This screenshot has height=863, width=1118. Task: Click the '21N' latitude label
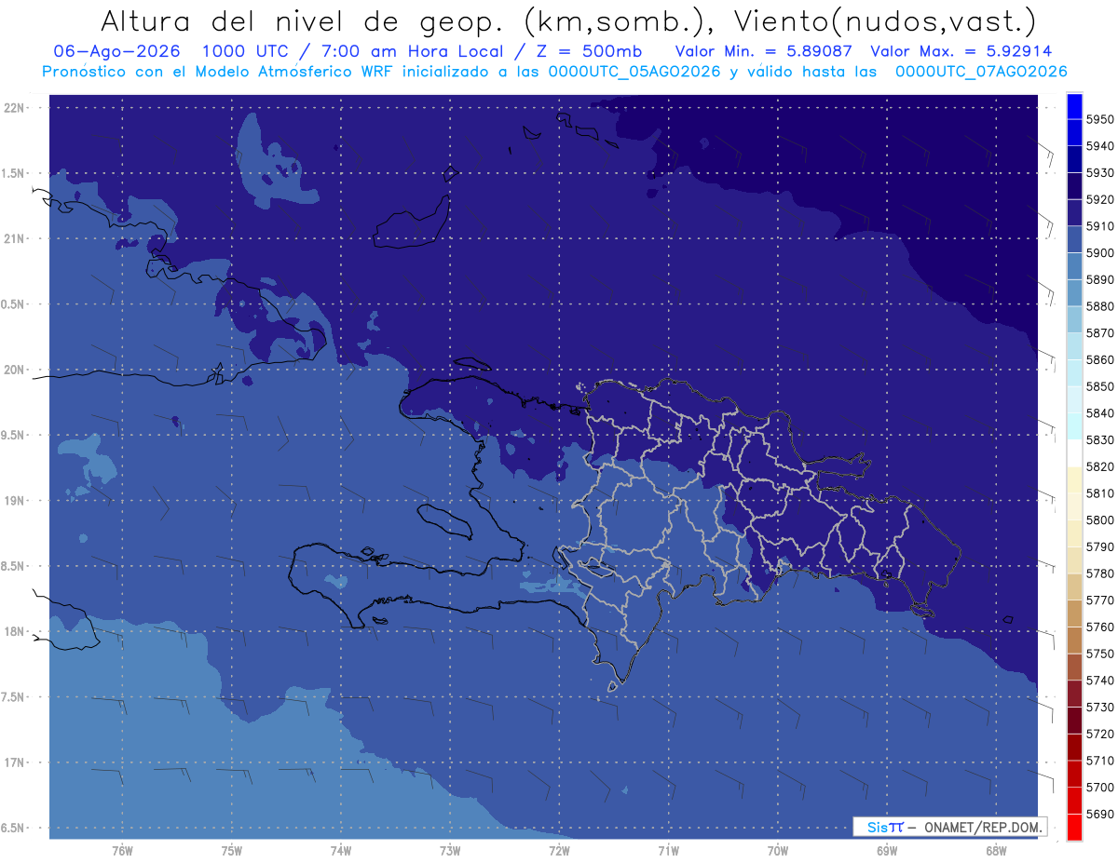(x=16, y=238)
